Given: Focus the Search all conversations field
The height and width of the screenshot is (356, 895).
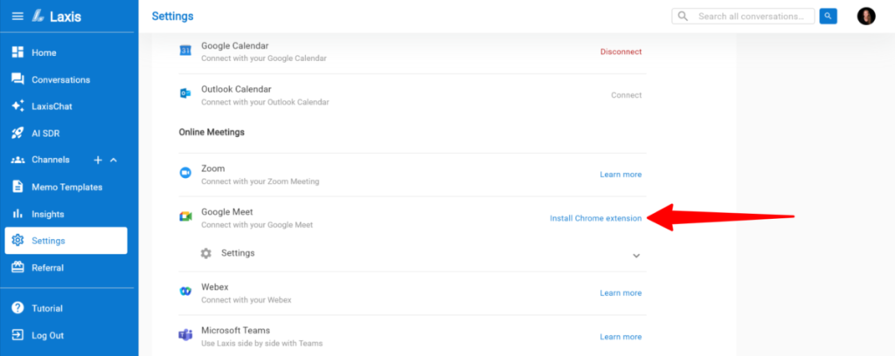Looking at the screenshot, I should click(x=750, y=17).
